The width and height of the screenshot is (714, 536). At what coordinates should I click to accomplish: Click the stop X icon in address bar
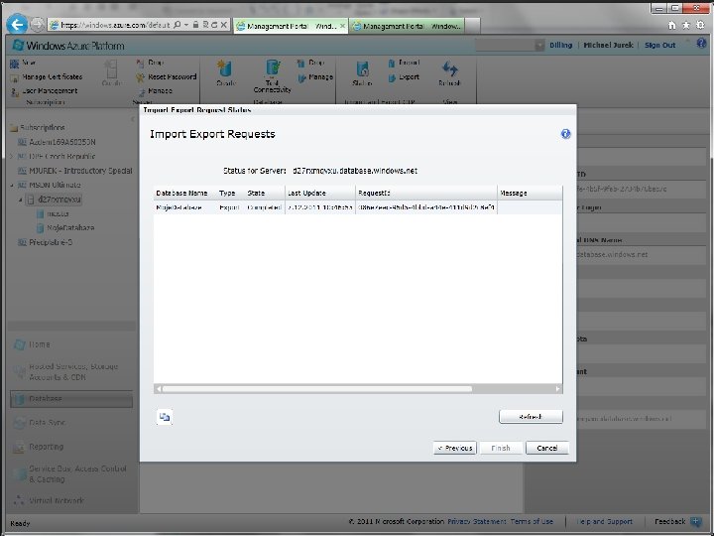(x=223, y=25)
